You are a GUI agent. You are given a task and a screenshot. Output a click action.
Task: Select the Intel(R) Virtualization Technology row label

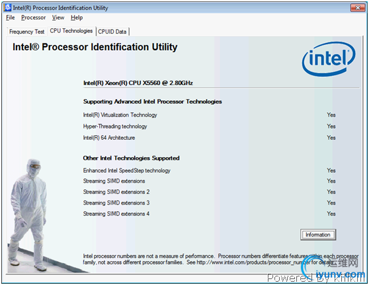(x=120, y=115)
